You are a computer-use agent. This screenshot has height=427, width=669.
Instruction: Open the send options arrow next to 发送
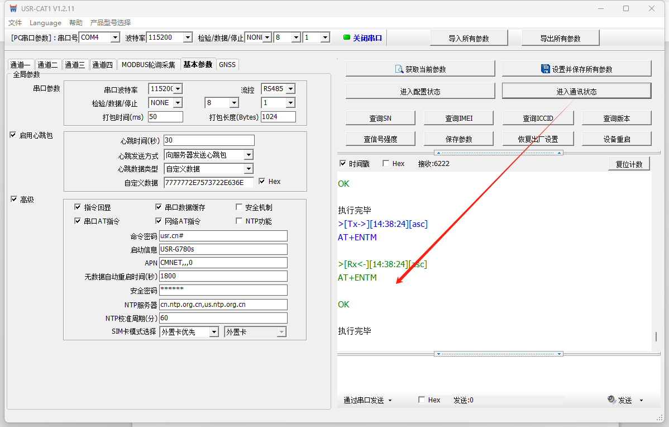641,400
